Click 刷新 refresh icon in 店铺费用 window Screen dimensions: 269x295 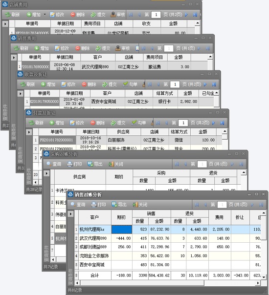pos(8,15)
